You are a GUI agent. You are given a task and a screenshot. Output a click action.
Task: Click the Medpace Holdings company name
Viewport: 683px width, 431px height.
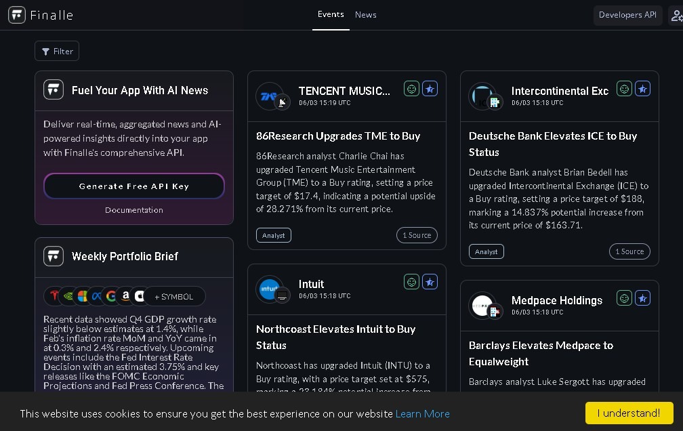click(x=557, y=300)
